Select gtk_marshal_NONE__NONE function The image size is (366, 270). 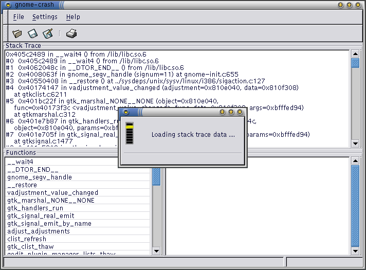click(78, 200)
